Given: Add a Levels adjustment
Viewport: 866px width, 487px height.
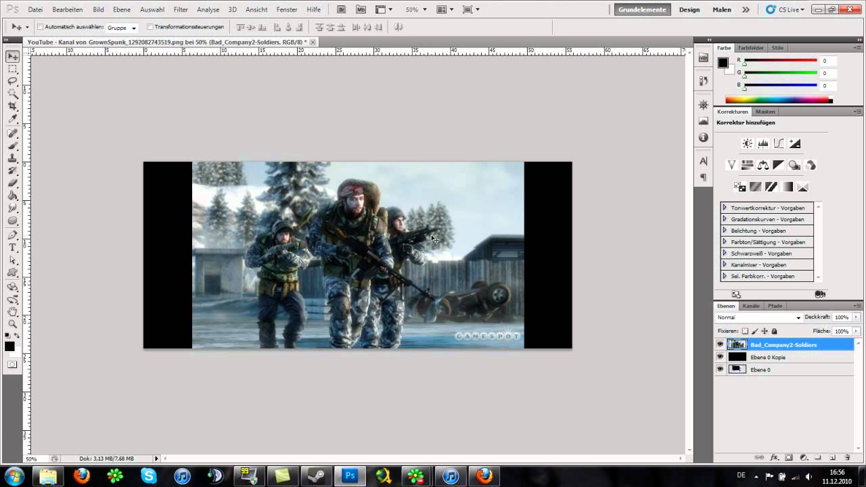Looking at the screenshot, I should pyautogui.click(x=763, y=143).
